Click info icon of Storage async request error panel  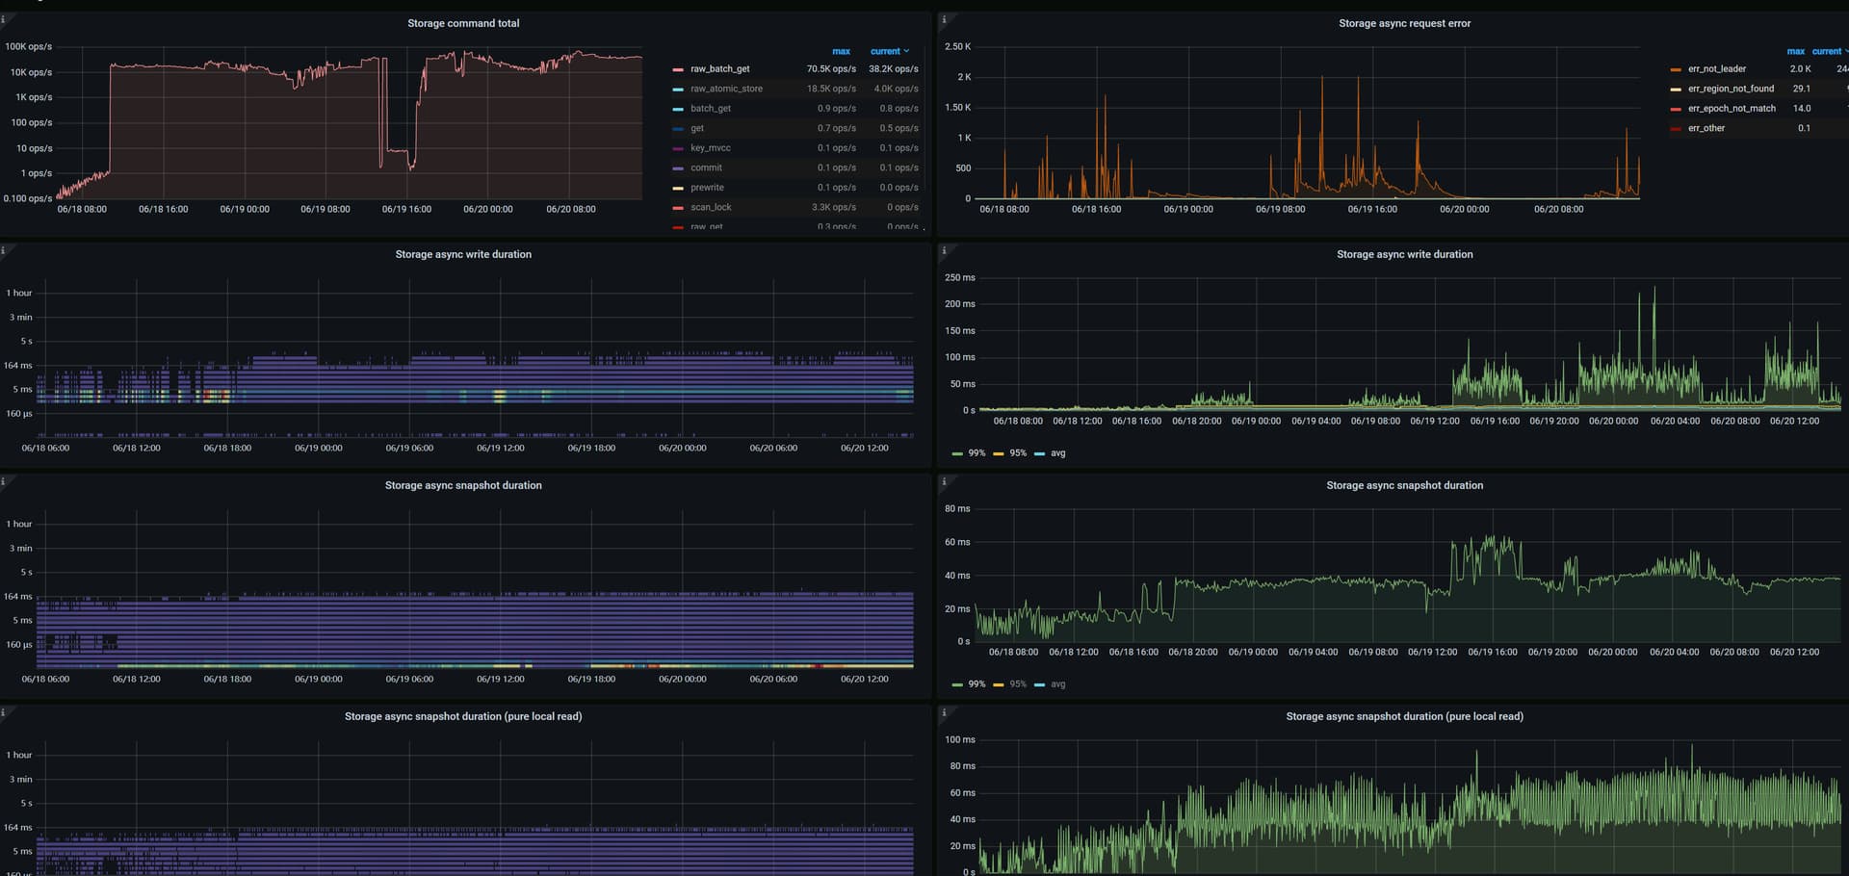[944, 19]
